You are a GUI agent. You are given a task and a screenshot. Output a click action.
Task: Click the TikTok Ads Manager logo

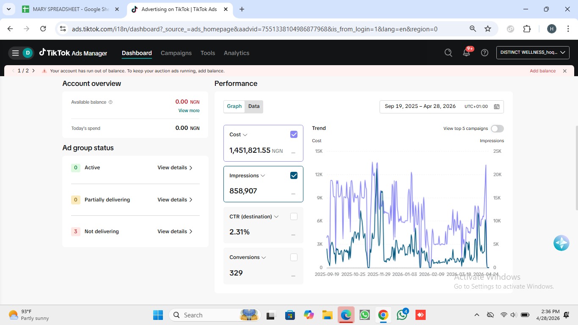[73, 53]
